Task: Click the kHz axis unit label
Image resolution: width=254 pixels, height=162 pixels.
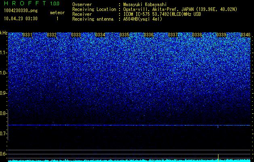Action: tap(4, 33)
